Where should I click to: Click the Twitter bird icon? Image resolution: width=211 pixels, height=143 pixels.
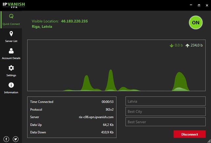click(15, 139)
